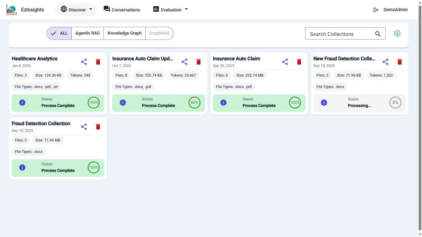Image resolution: width=422 pixels, height=237 pixels.
Task: Click the 'Oct 7, 2025' date
Action: pos(122,66)
